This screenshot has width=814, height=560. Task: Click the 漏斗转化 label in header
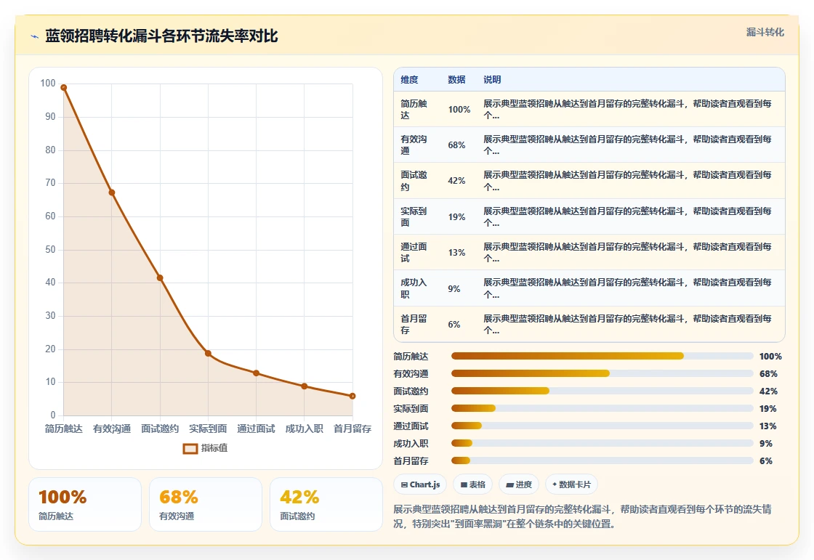pyautogui.click(x=765, y=32)
